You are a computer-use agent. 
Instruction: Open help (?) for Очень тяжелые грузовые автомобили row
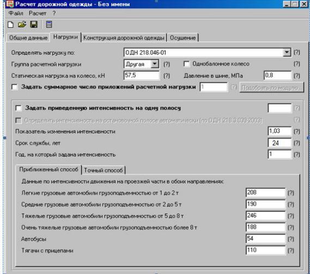coord(290,227)
